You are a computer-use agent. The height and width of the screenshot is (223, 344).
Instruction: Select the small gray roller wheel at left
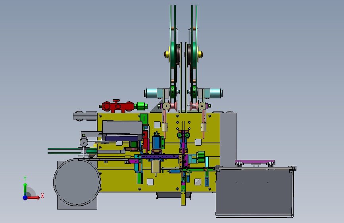click(84, 143)
